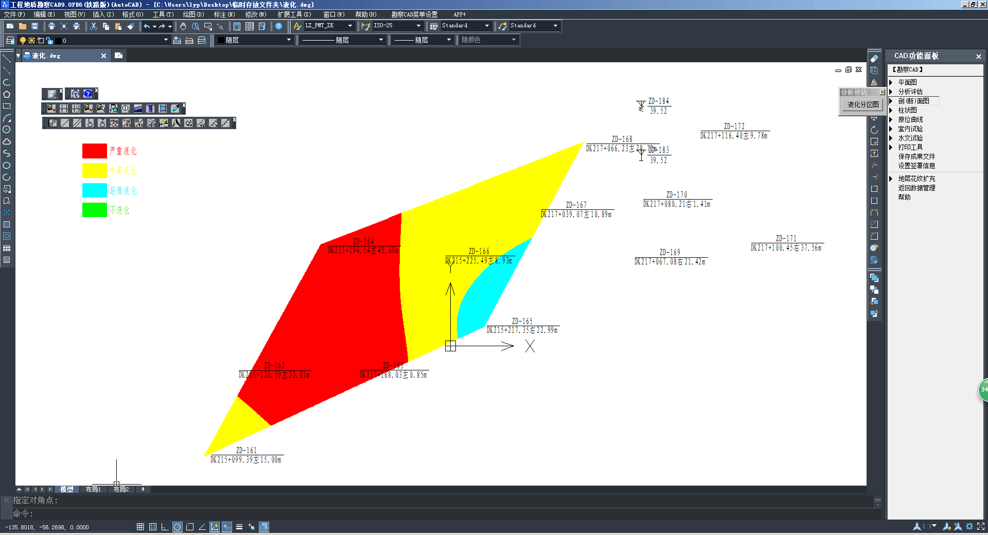
Task: Open the ISO-25 dimension style dropdown
Action: 418,26
